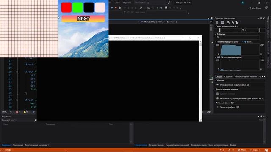Enable heap profiling link

242,98
